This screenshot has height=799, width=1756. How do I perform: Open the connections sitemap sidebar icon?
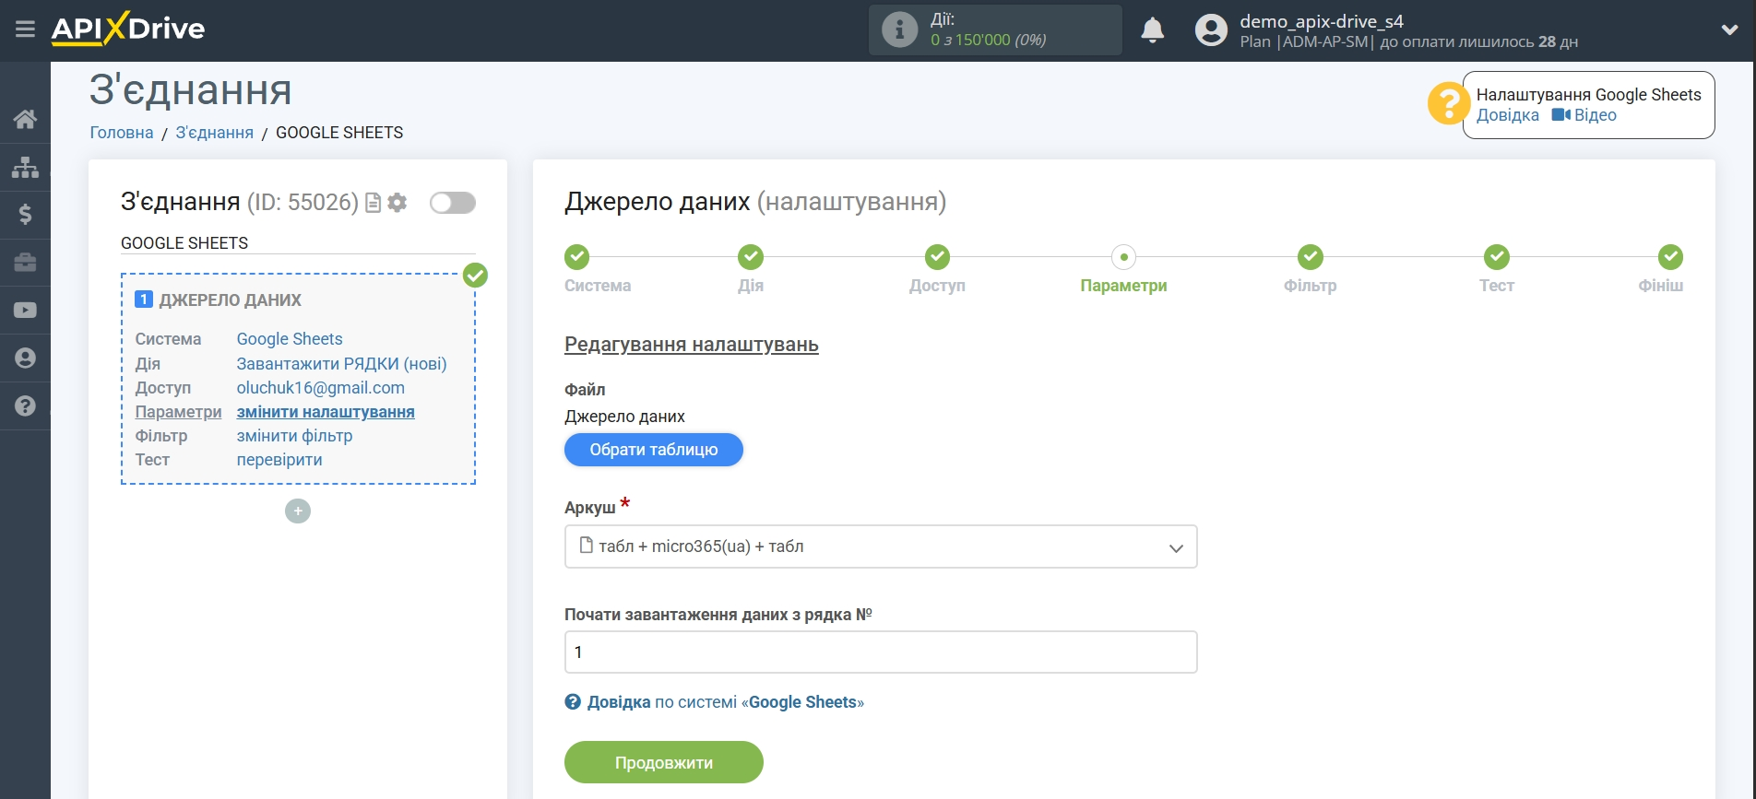point(25,167)
